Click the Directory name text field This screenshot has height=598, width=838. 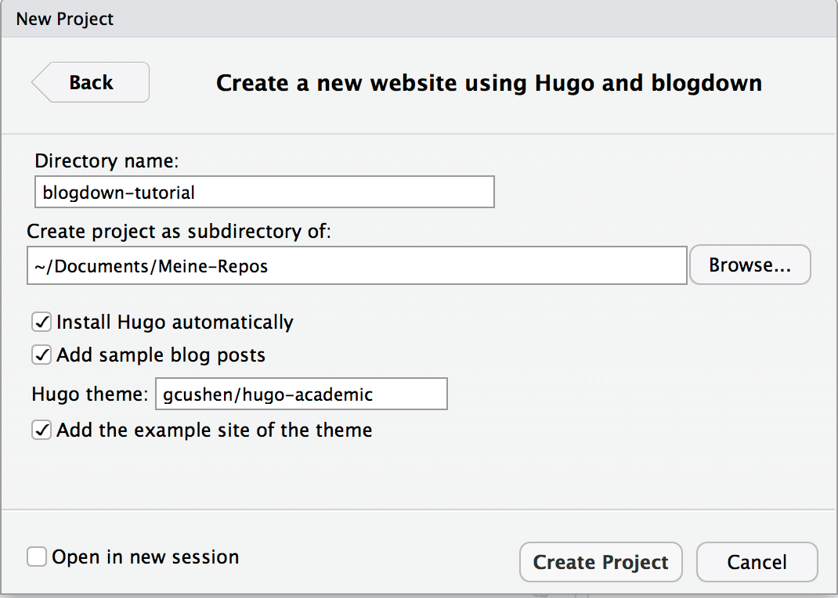pyautogui.click(x=265, y=193)
